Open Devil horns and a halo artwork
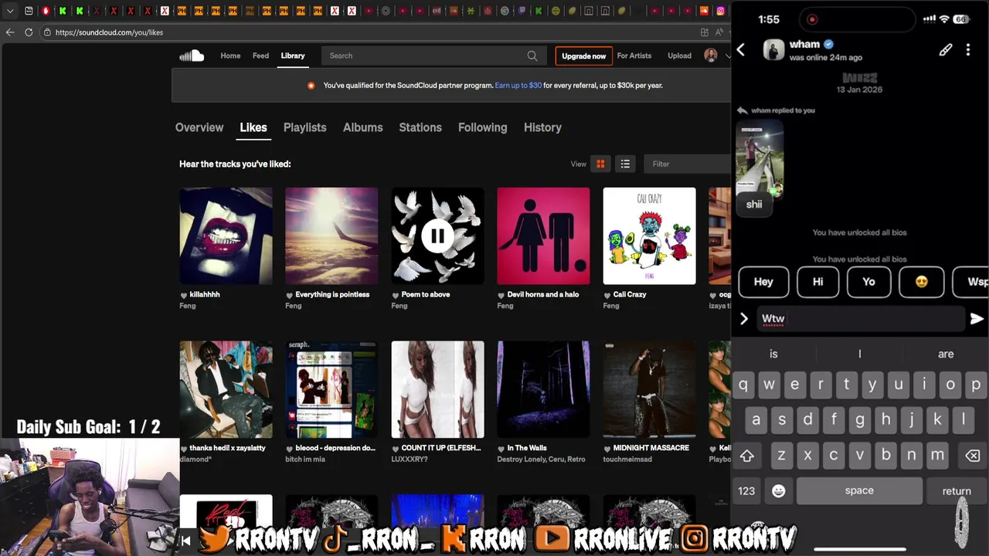The width and height of the screenshot is (989, 556). (x=543, y=236)
